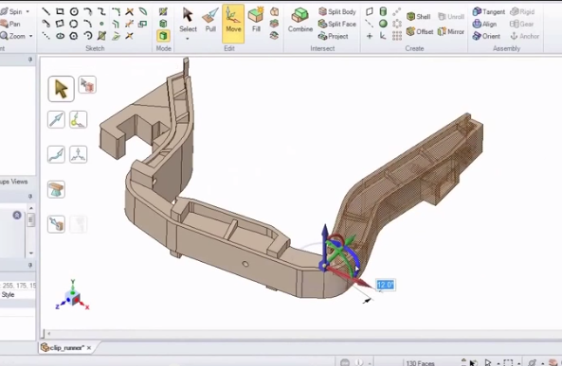
Task: Apply the Mirror tool
Action: [451, 31]
